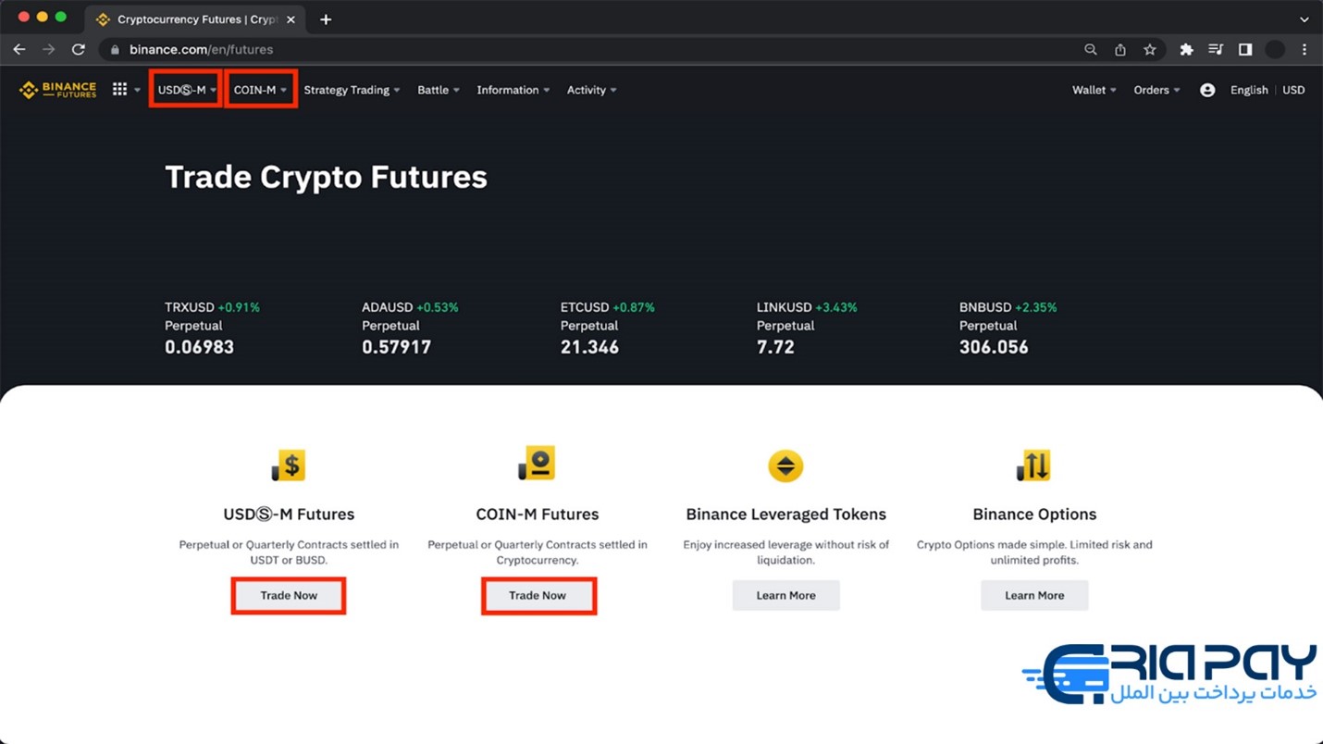Image resolution: width=1323 pixels, height=744 pixels.
Task: Click Trade Now under USDⓈ-M Futures
Action: (x=289, y=596)
